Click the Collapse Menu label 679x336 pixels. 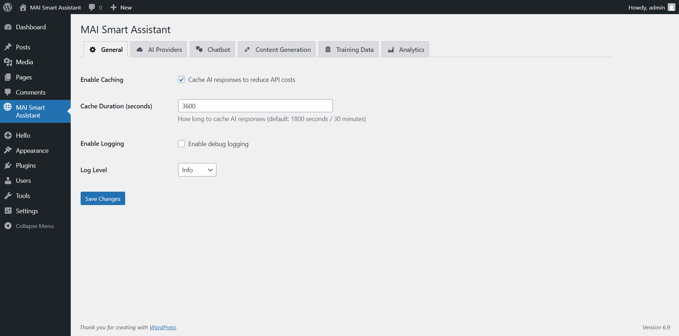35,226
